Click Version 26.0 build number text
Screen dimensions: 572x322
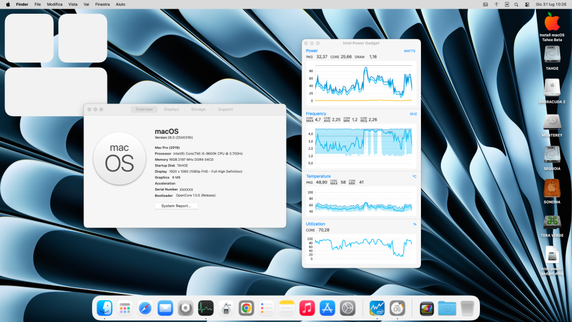click(x=174, y=137)
